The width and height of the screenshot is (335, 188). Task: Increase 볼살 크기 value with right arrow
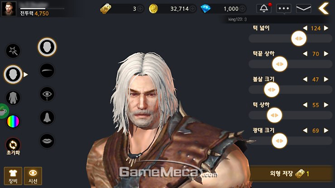tap(326, 80)
